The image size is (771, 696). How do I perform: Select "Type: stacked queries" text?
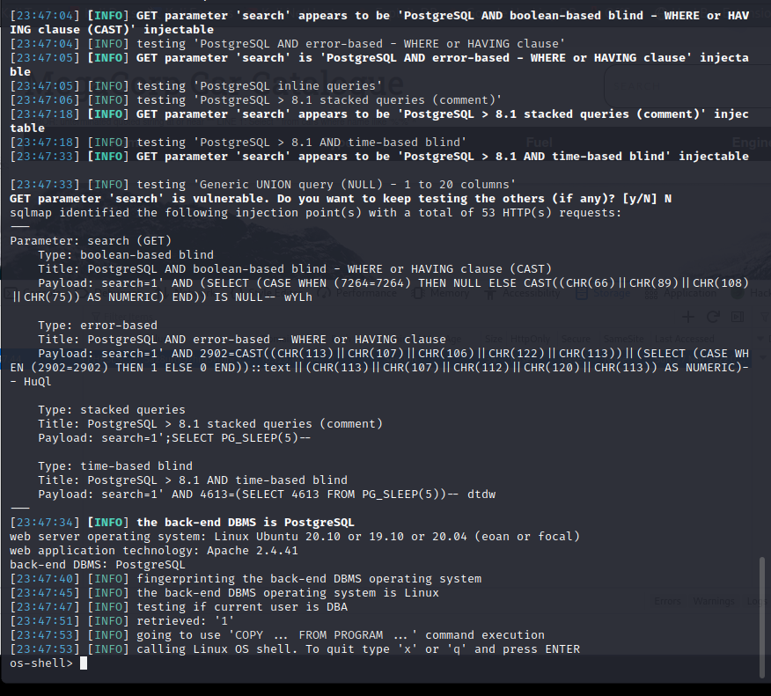[x=112, y=410]
